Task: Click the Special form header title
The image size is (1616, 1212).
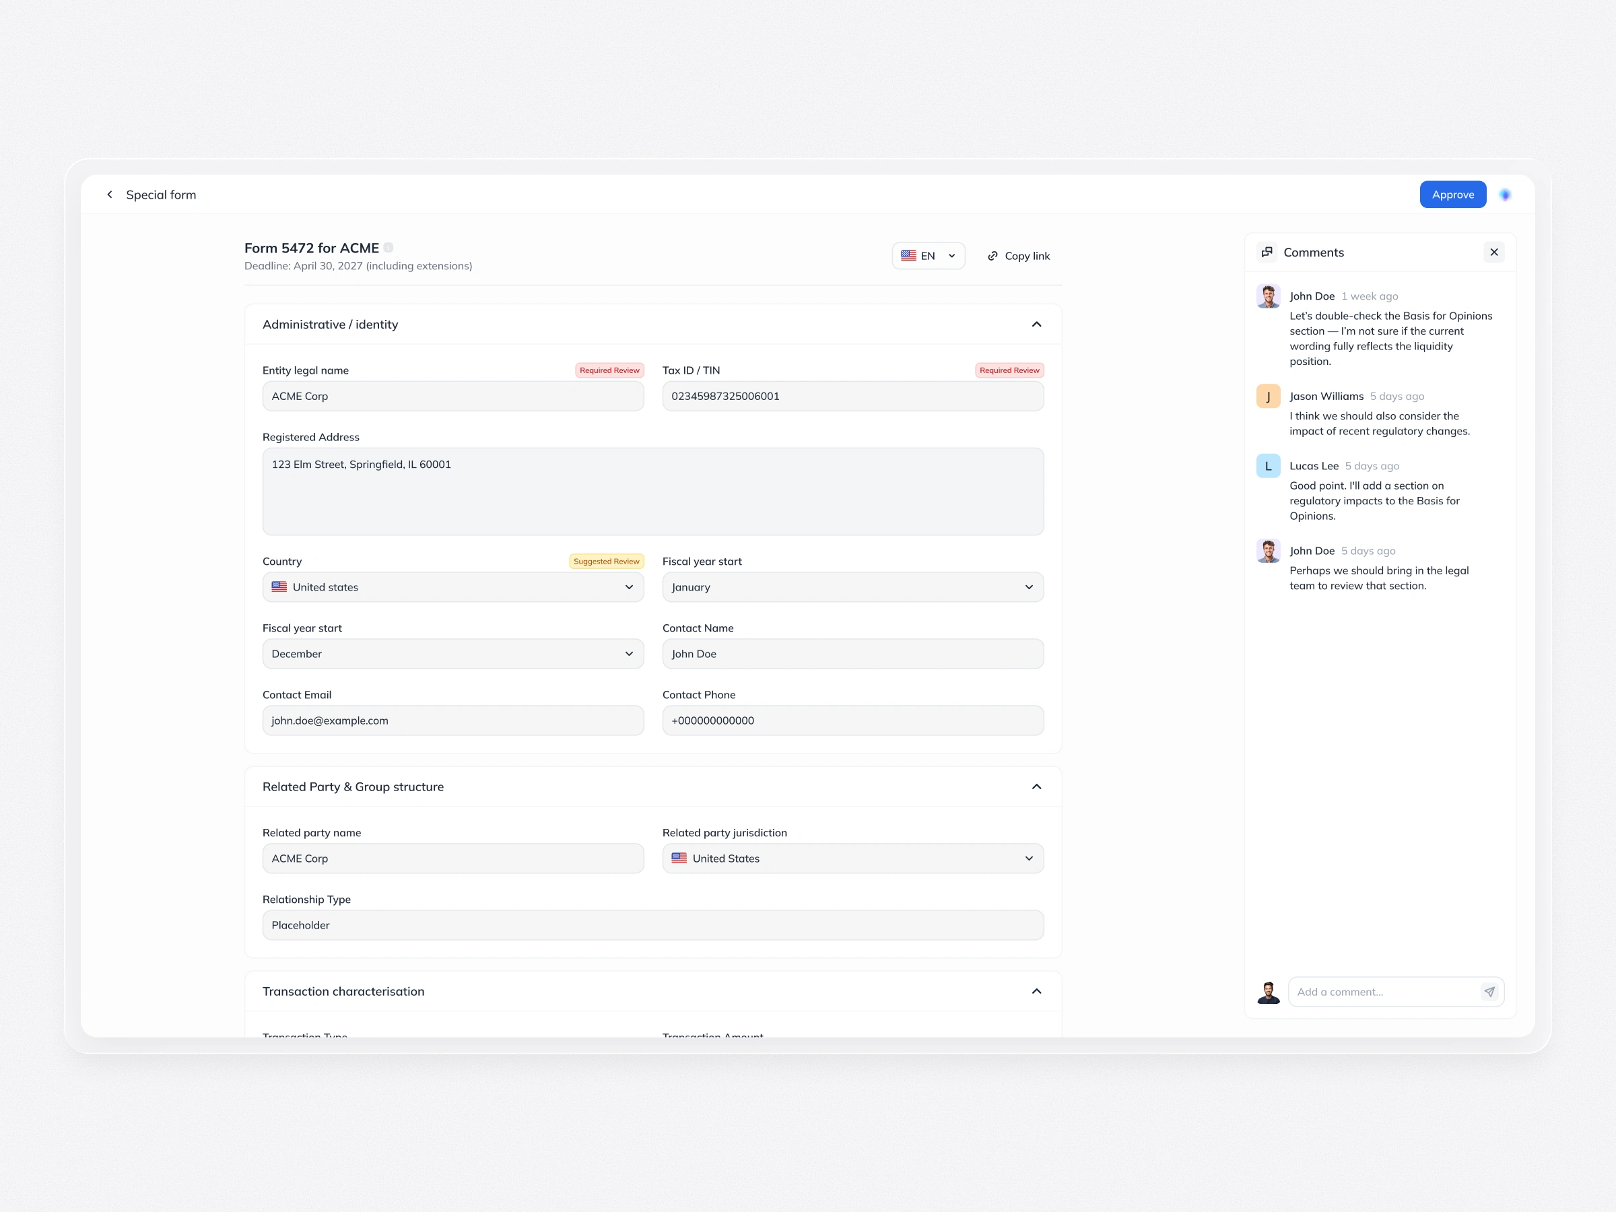Action: tap(161, 195)
